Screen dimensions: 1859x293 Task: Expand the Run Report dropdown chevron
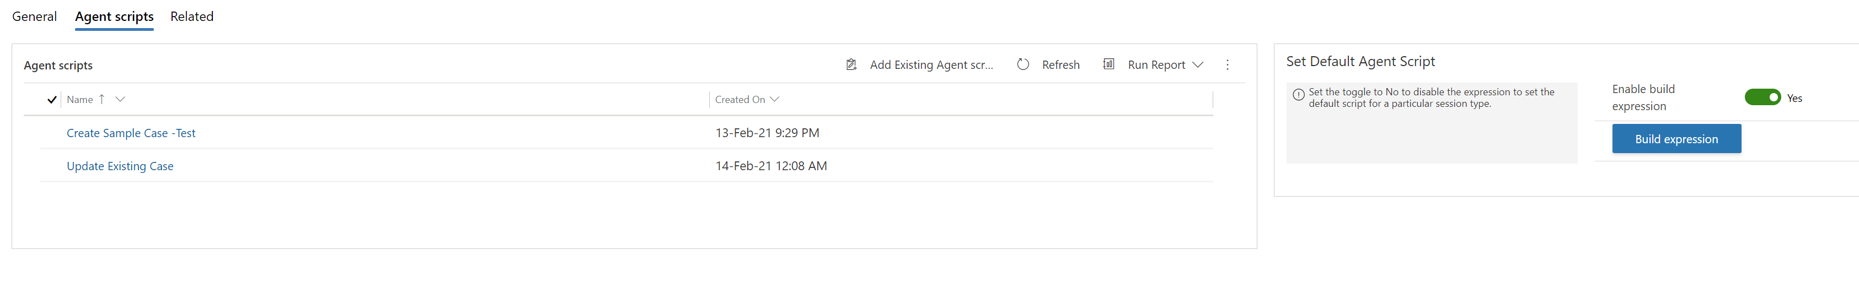1198,65
